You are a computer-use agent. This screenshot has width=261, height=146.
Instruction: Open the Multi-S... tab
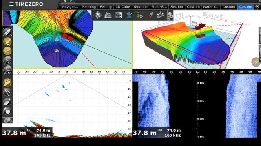[159, 7]
